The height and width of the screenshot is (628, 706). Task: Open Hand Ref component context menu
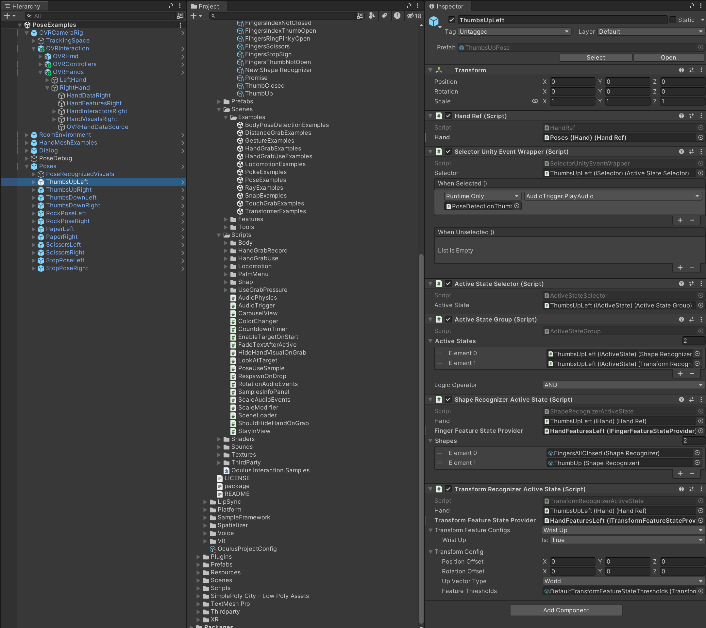point(701,116)
